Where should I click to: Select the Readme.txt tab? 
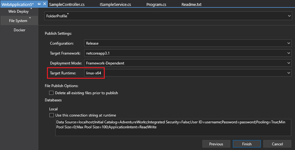pos(191,5)
